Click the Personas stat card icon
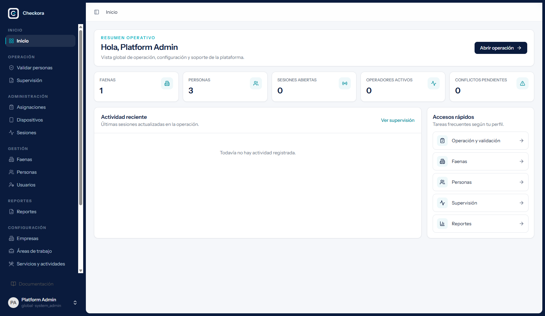 (x=256, y=83)
